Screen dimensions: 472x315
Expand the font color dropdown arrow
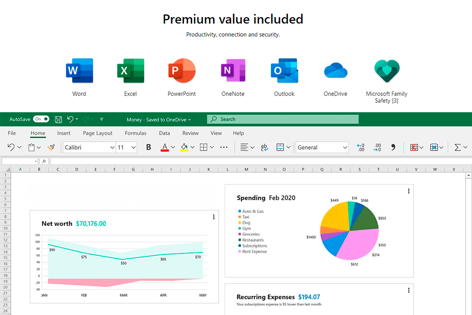pos(173,147)
